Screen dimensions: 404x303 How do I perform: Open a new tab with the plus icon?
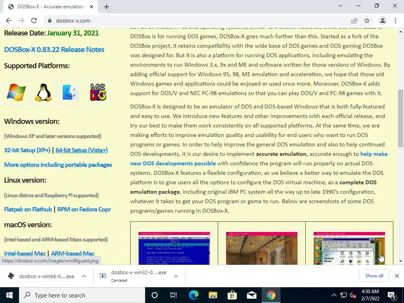coord(107,7)
